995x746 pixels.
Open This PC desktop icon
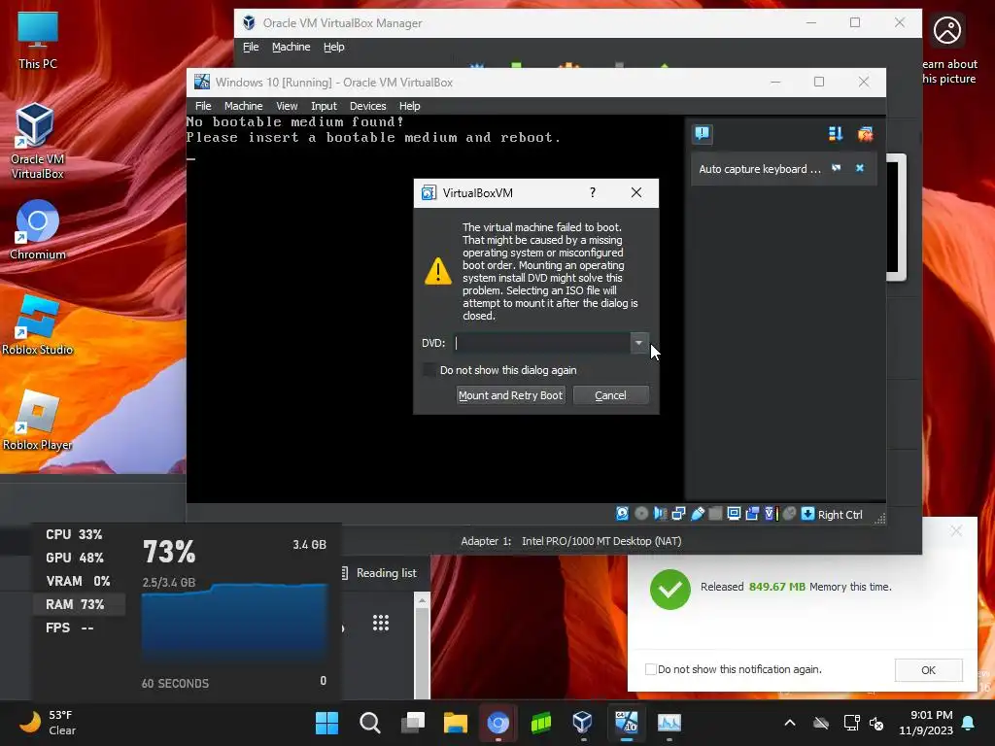(38, 41)
